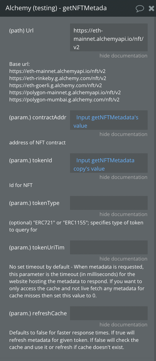Select the (param.) contractAddr label

pos(38,117)
